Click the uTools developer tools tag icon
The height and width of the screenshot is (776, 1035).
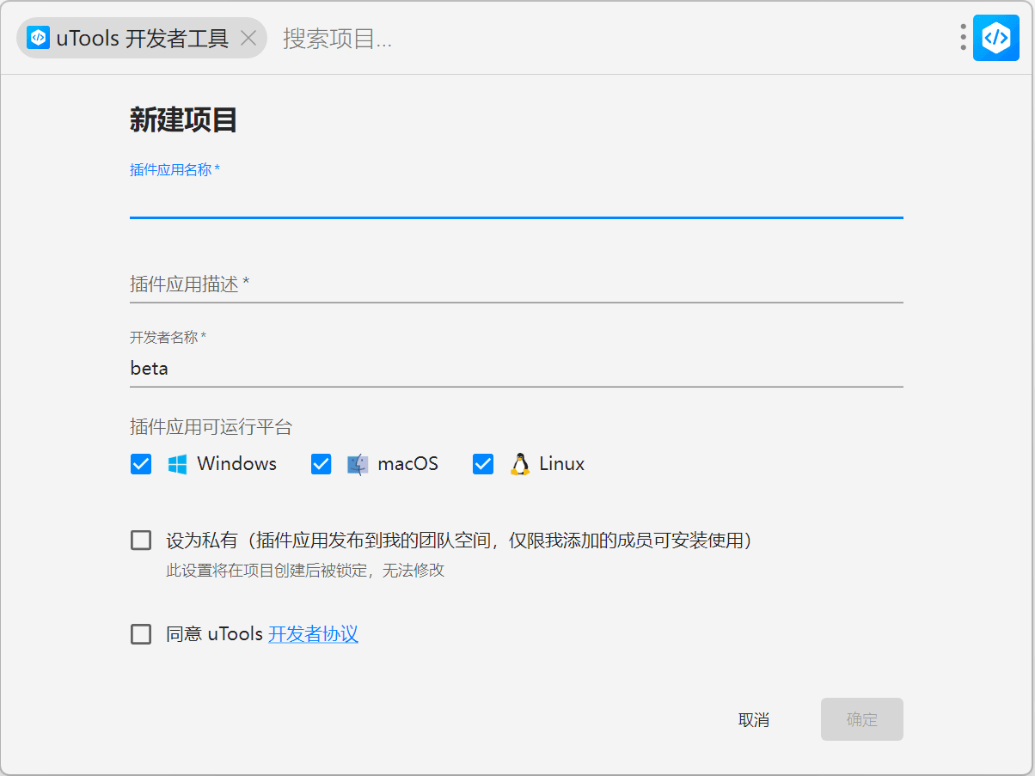[38, 38]
